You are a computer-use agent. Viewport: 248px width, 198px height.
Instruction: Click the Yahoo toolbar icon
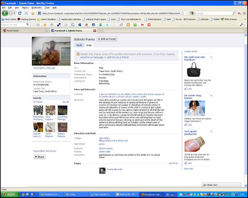(x=142, y=25)
